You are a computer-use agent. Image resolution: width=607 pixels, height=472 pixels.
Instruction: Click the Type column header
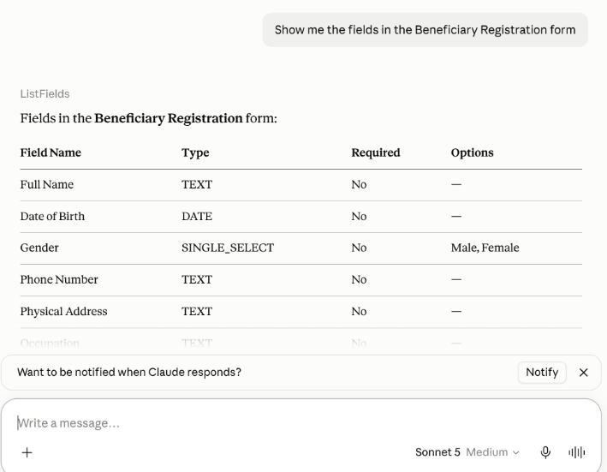[195, 152]
